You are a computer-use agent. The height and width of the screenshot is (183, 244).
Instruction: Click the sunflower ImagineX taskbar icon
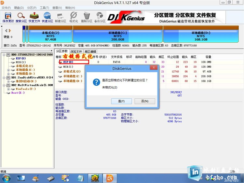[x=95, y=178]
